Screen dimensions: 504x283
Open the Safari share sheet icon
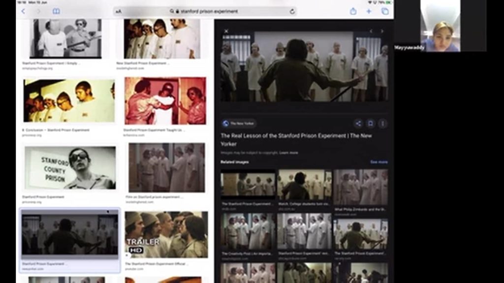[x=353, y=11]
